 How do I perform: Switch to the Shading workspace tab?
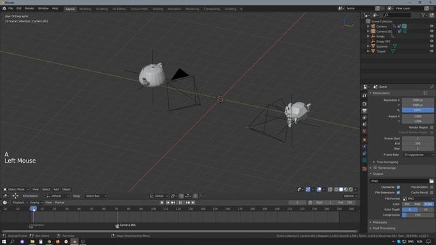157,9
